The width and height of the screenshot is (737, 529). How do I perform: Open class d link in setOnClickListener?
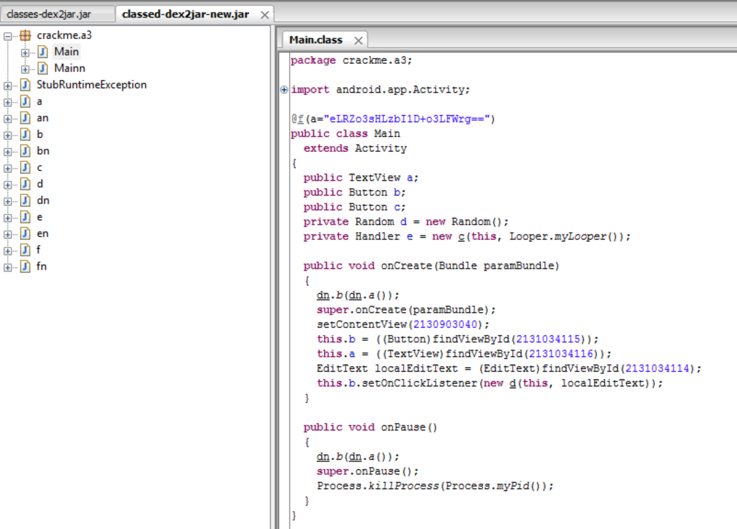(513, 383)
